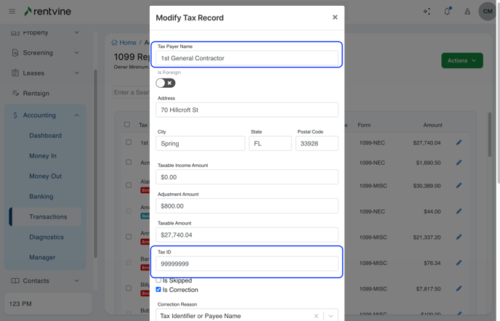Click the AI sparkle icon in header
The image size is (500, 321).
(427, 12)
